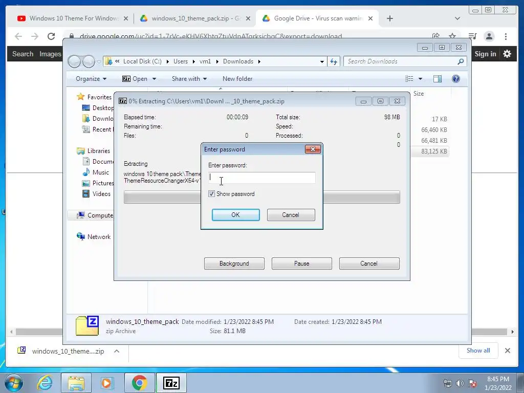Switch to the Windows 10 Theme YouTube tab
This screenshot has width=524, height=393.
(74, 18)
